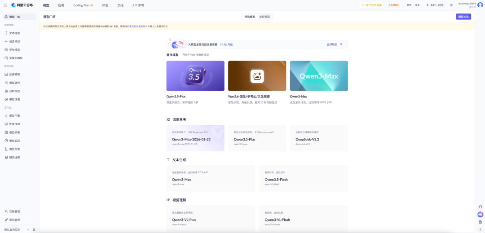This screenshot has width=485, height=233.
Task: Click the 模型对比 button
Action: [463, 17]
